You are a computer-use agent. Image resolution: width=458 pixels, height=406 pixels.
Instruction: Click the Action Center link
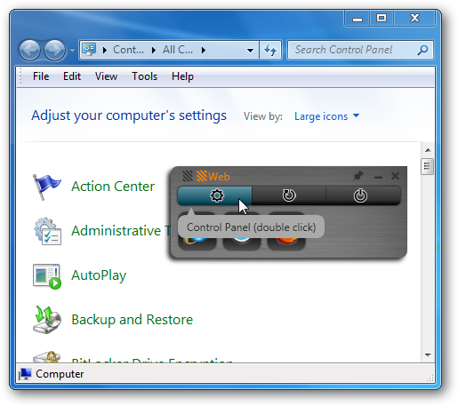(113, 187)
